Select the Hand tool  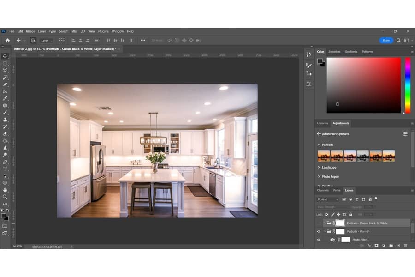click(5, 190)
